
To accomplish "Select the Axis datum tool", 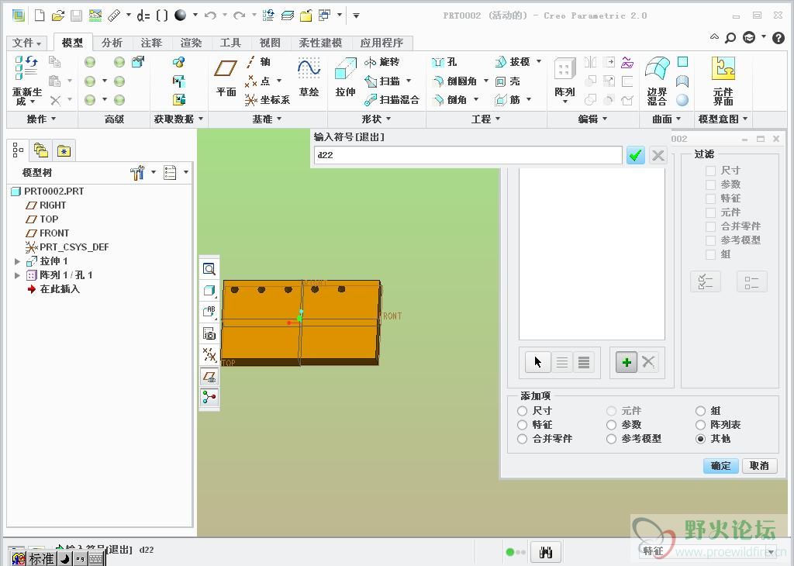I will (258, 62).
